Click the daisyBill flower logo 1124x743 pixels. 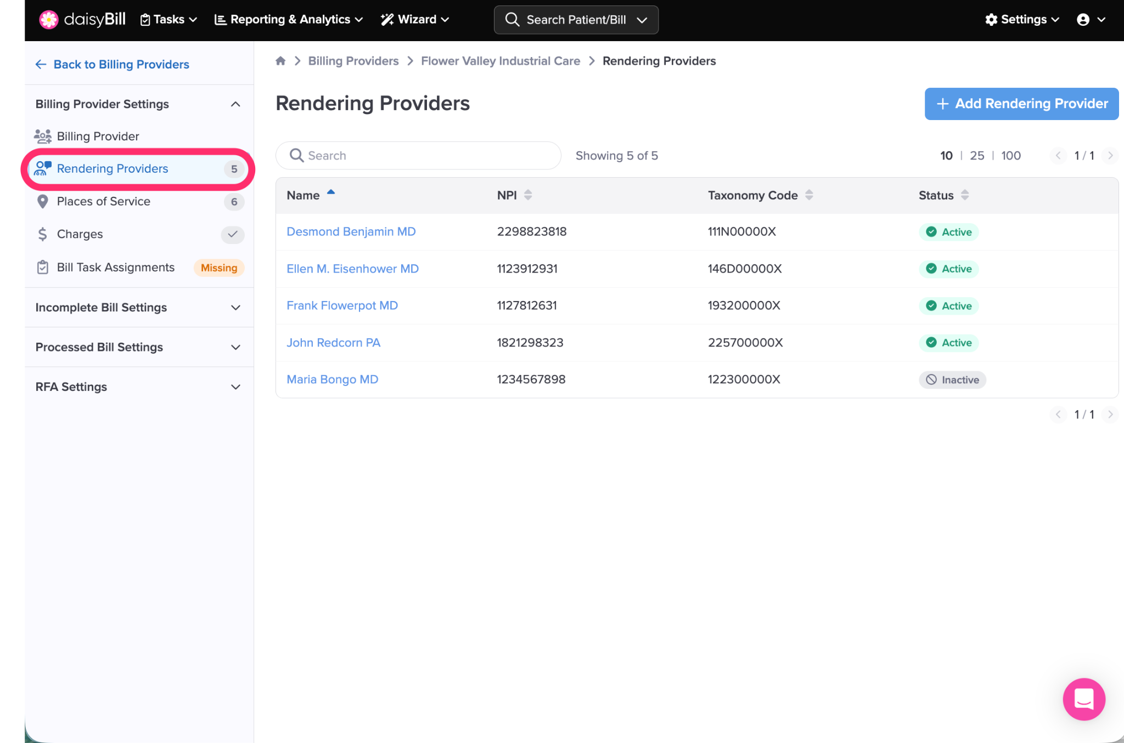tap(49, 20)
